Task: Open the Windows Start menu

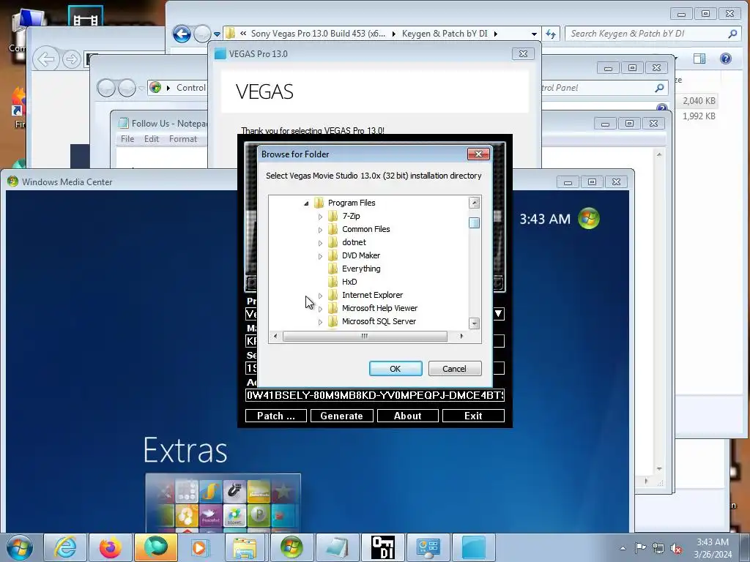Action: click(20, 547)
